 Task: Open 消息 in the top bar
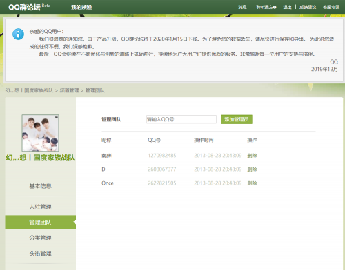click(242, 7)
